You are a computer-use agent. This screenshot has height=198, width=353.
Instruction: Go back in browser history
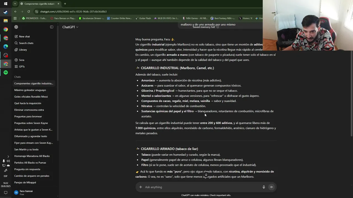[15, 12]
